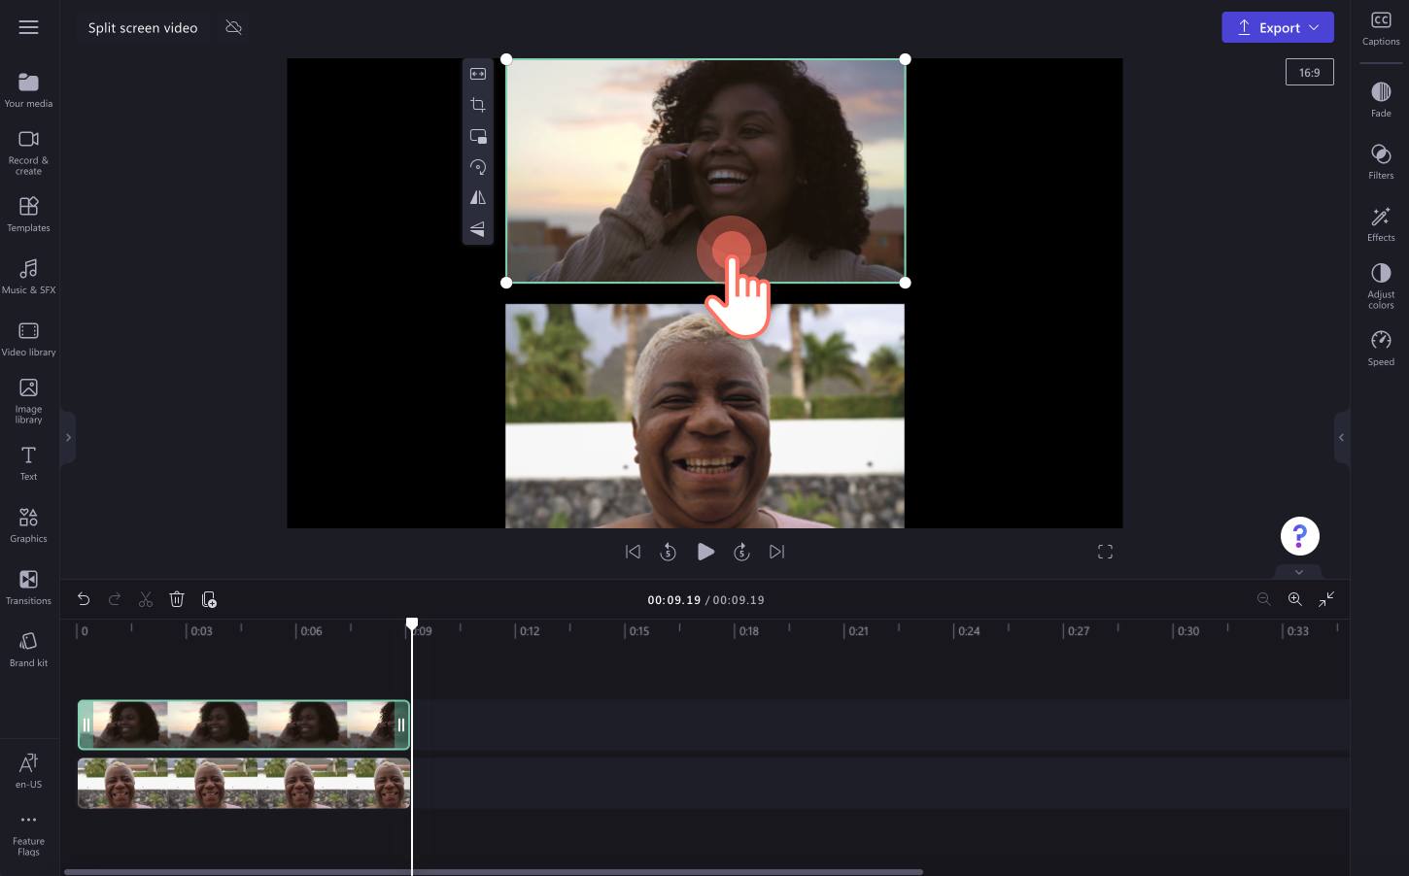Open the Speed panel

click(1380, 347)
